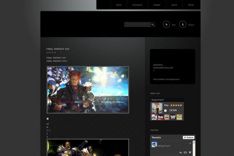Screen dimensions: 234x156
Task: Open the Twitter text link in header
Action: pyautogui.click(x=191, y=25)
